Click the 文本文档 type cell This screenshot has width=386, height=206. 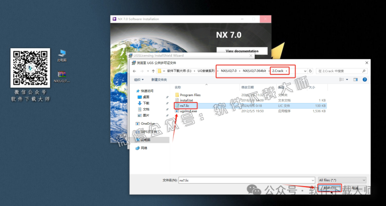pos(284,100)
